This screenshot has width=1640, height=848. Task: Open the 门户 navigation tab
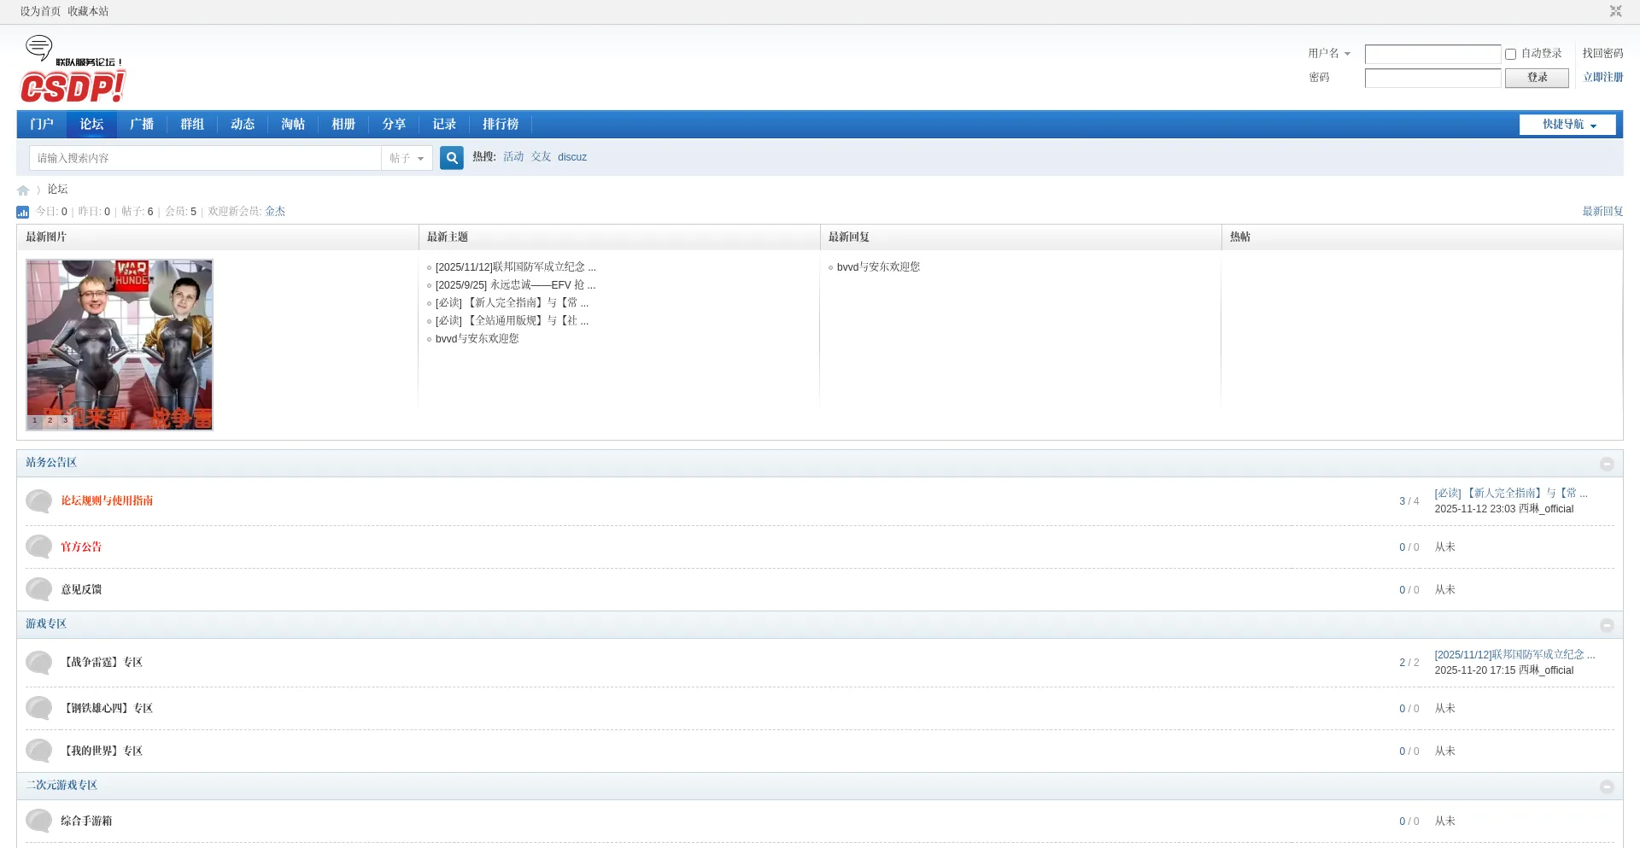pyautogui.click(x=42, y=125)
